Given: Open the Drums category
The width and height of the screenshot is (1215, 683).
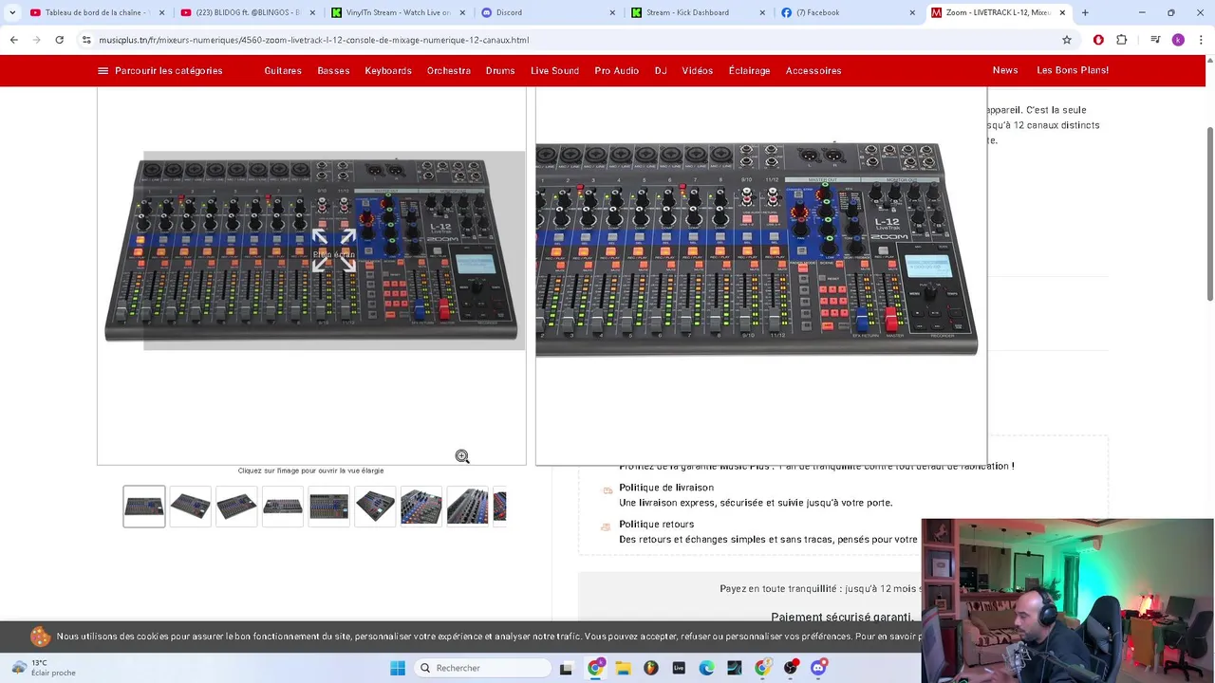Looking at the screenshot, I should point(500,70).
